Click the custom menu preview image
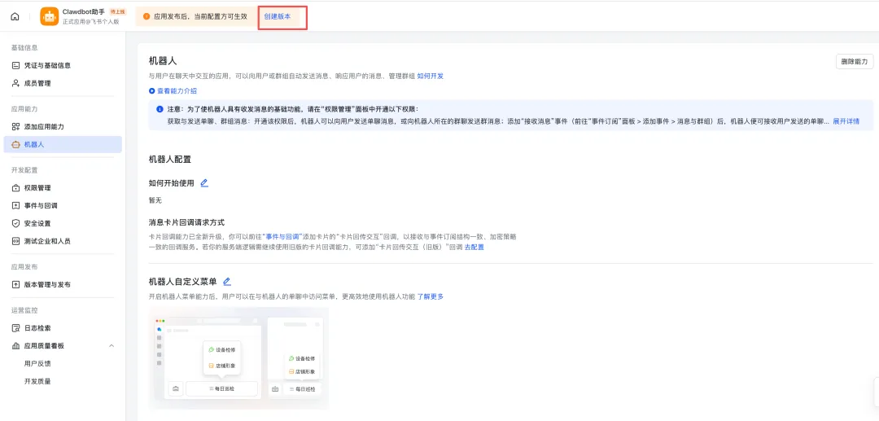Screen dimensions: 879x421 (238, 358)
